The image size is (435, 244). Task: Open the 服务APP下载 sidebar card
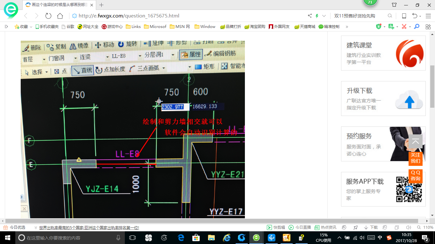(383, 189)
